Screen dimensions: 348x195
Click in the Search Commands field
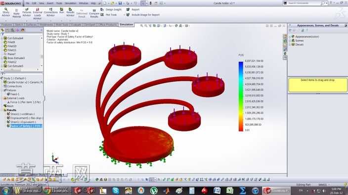coord(304,3)
